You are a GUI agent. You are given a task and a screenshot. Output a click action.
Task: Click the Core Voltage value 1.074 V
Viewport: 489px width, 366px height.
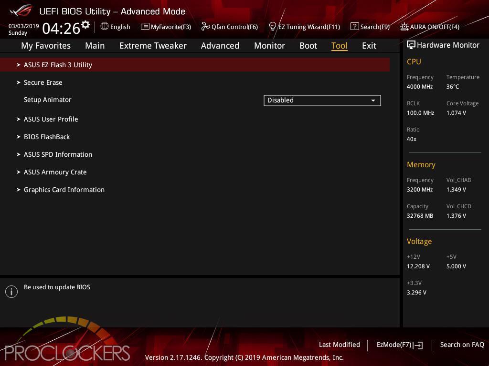pos(456,112)
